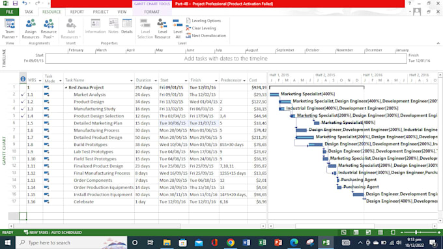Viewport: 443px width, 249px height.
Task: Open the Team Planner view
Action: point(10,29)
